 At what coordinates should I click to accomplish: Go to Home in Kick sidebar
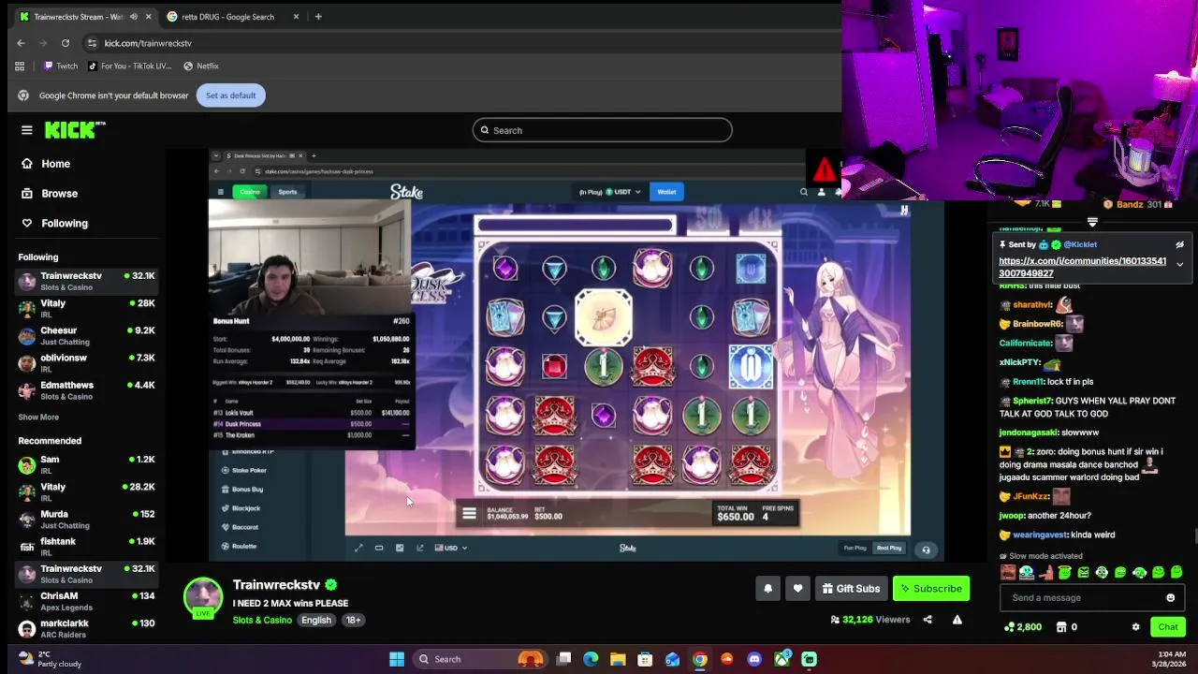(55, 164)
